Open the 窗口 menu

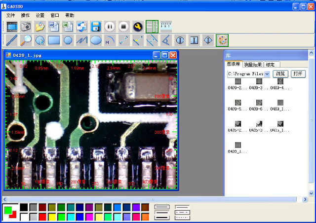coord(55,15)
